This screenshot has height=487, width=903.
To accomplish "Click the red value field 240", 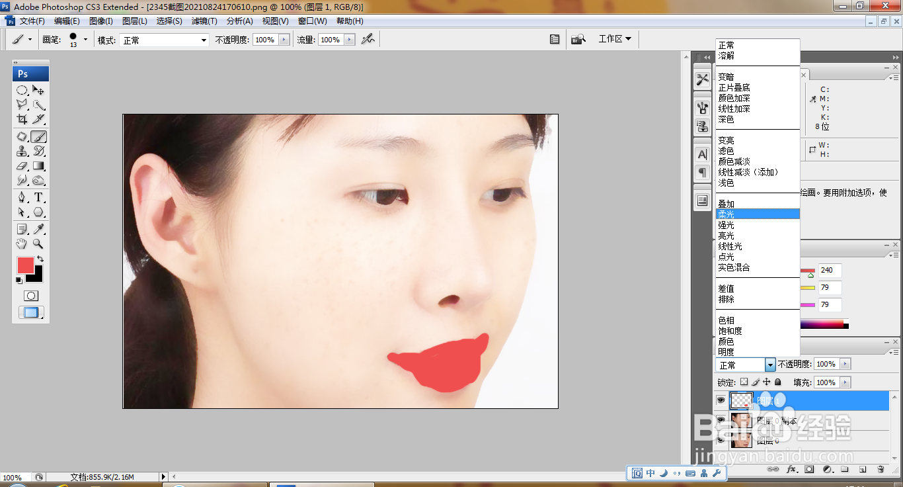I will point(830,270).
